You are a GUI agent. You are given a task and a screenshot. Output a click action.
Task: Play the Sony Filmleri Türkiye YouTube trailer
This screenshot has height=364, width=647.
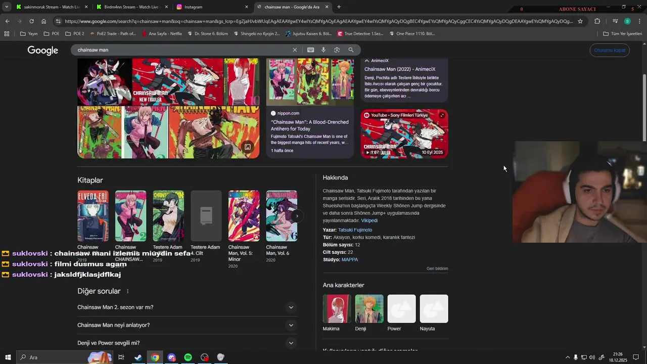click(404, 134)
